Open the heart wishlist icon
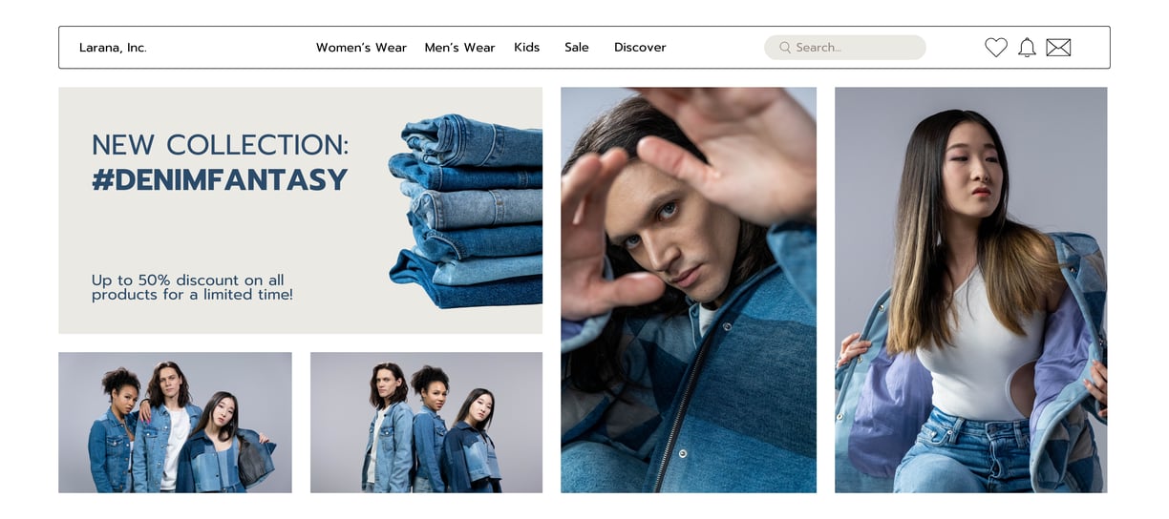This screenshot has width=1169, height=519. (996, 47)
